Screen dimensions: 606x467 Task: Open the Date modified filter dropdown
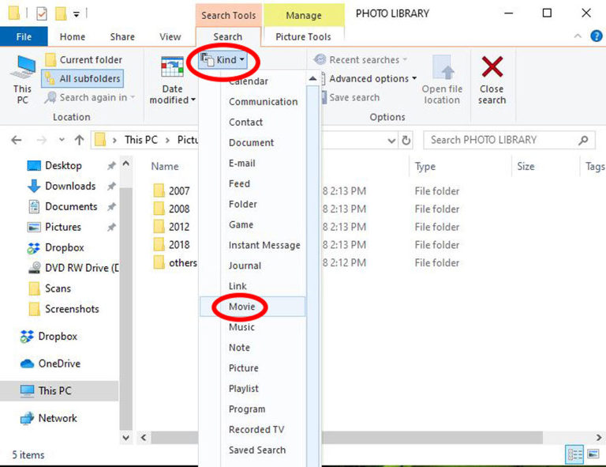coord(172,80)
